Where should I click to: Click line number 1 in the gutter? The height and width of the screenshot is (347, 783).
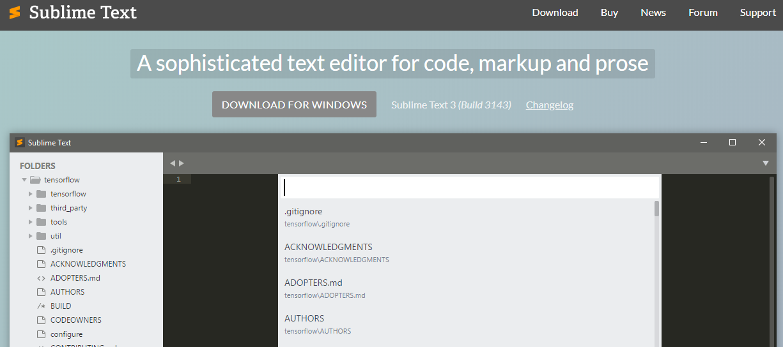(178, 179)
